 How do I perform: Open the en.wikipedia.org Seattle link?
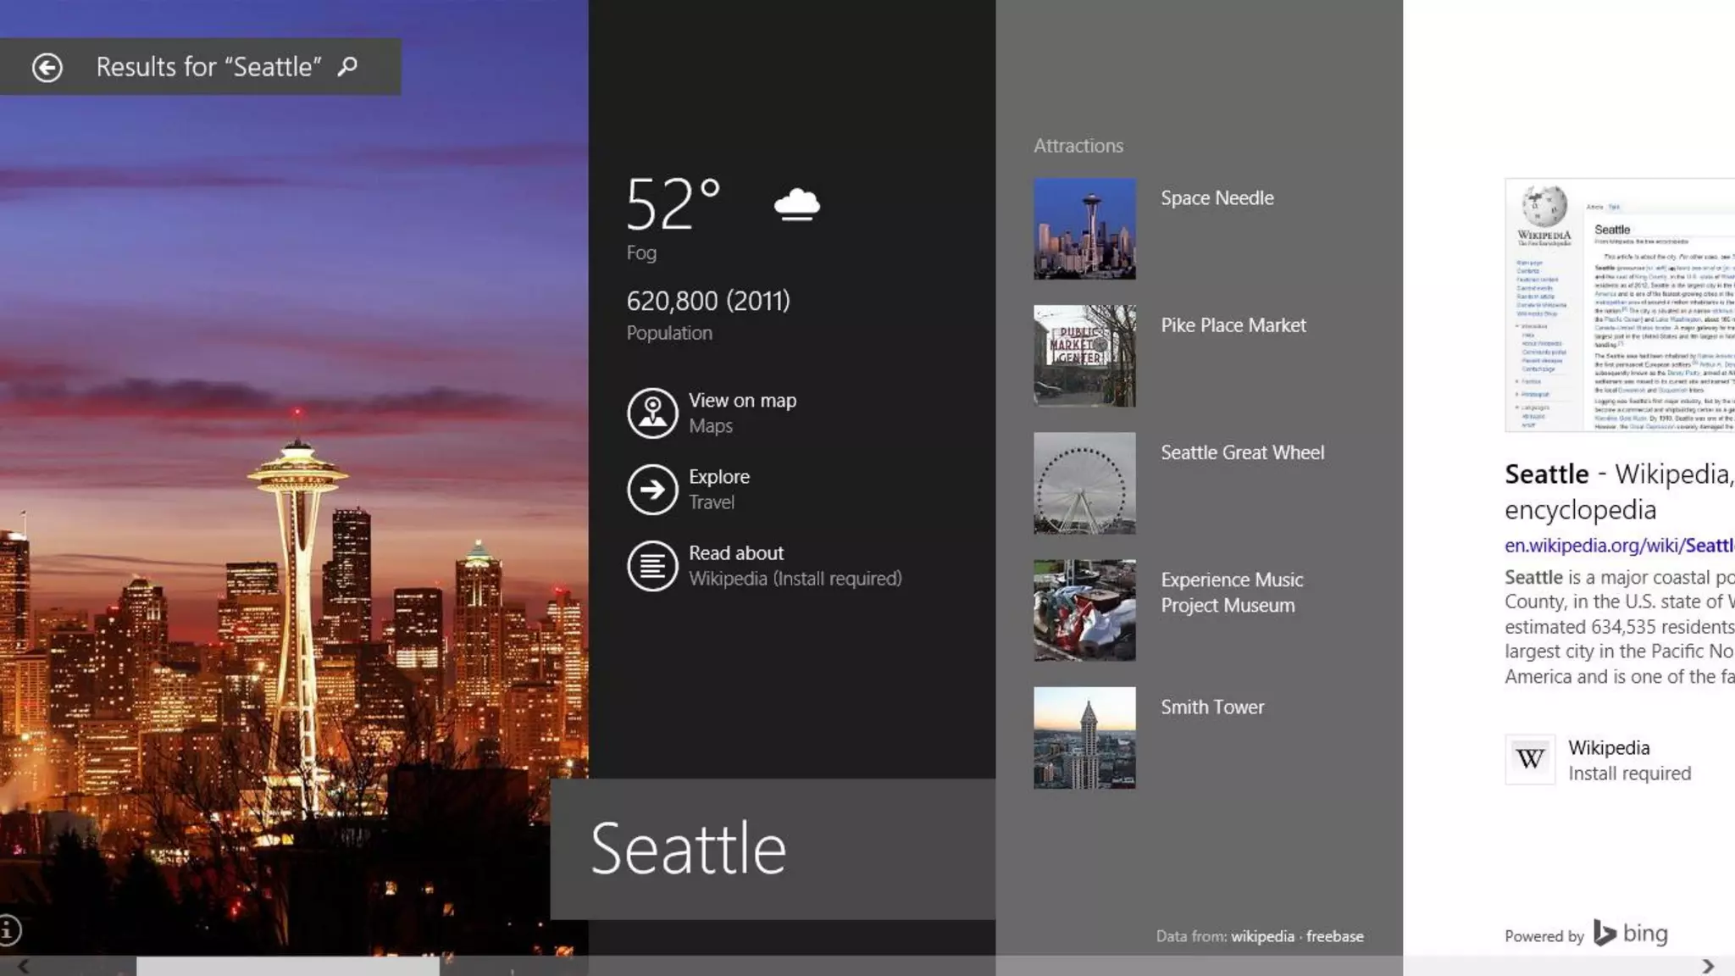[1618, 546]
